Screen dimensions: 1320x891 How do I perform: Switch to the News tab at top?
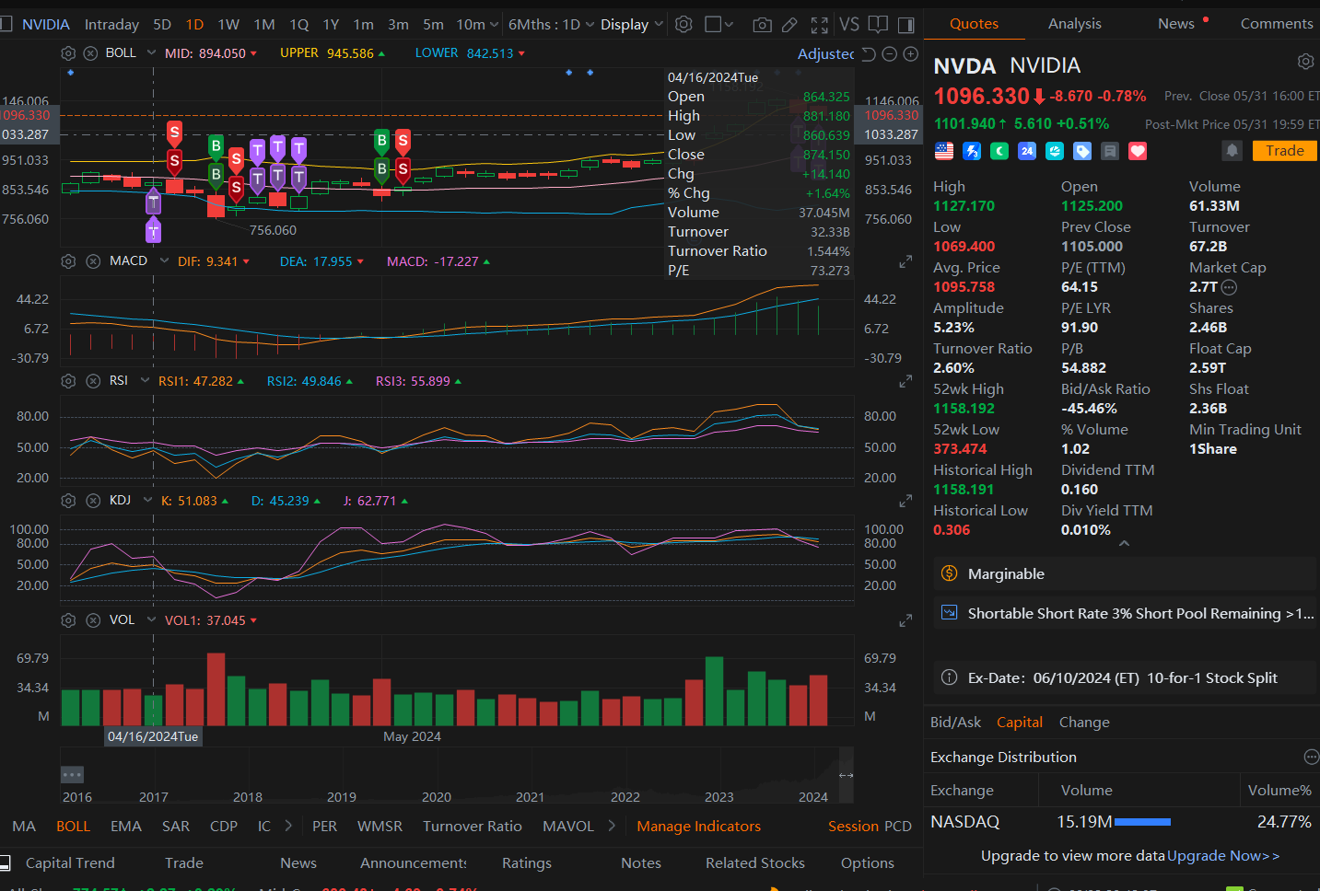click(1176, 24)
